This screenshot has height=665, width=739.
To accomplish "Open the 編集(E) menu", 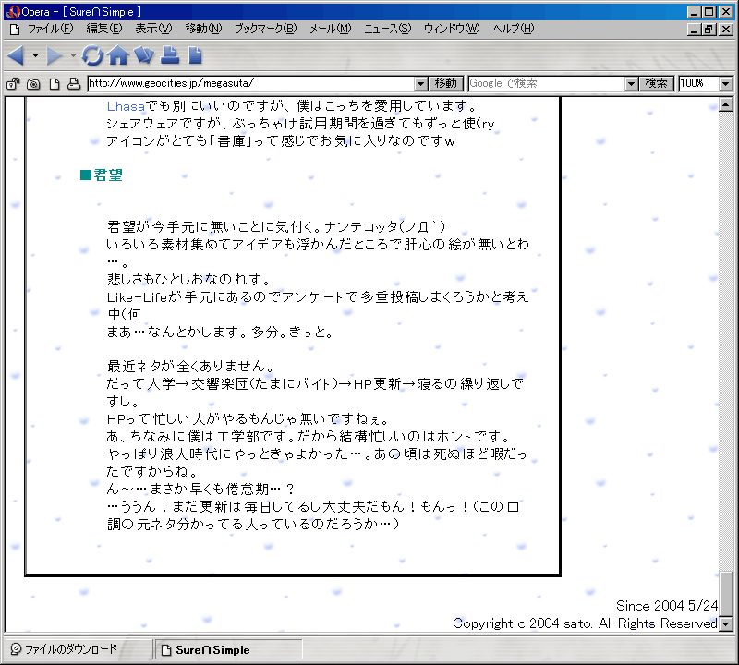I will pos(104,30).
